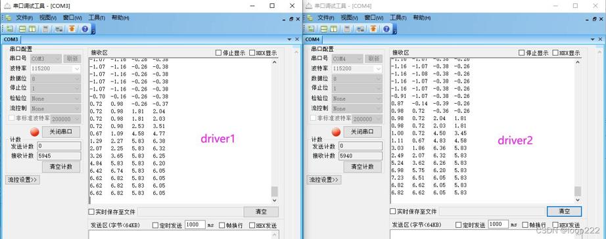Expand 流控设置>> in COM3 window
Image resolution: width=606 pixels, height=239 pixels.
[x=23, y=179]
